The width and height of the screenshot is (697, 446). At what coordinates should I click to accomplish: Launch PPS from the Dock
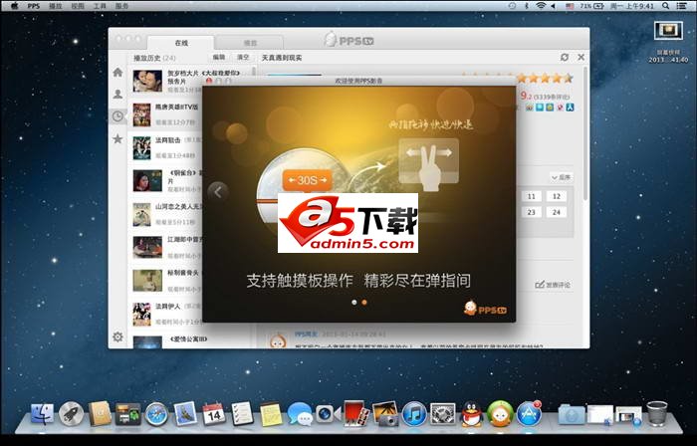[500, 414]
